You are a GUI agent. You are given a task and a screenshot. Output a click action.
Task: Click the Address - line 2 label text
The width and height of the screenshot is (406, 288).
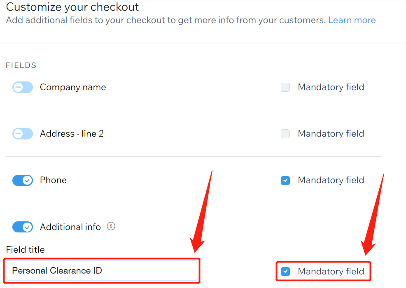pos(72,134)
